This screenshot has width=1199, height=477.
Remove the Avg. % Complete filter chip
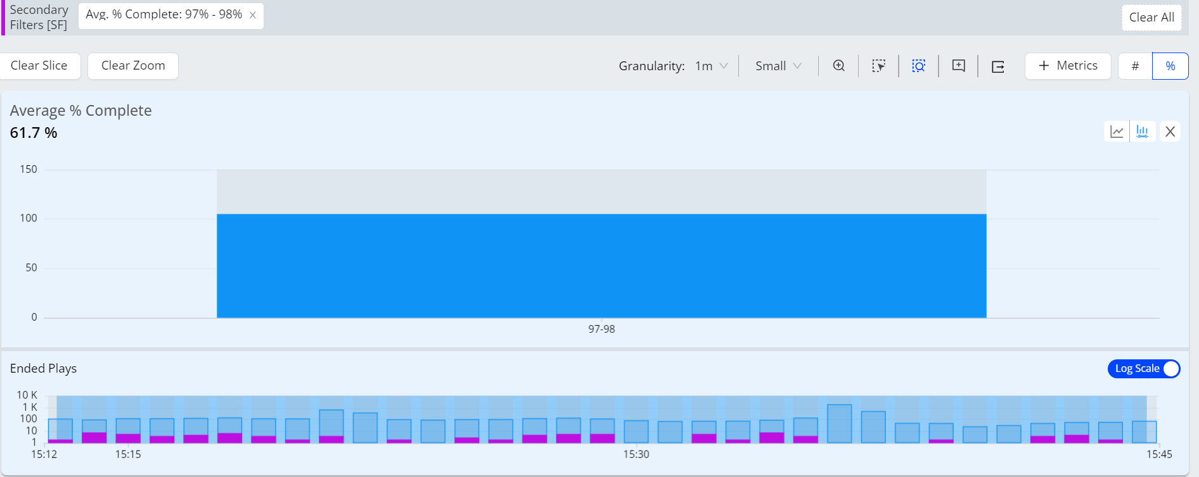tap(253, 15)
